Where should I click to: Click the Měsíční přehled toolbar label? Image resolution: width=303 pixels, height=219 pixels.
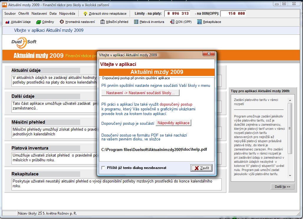click(117, 22)
